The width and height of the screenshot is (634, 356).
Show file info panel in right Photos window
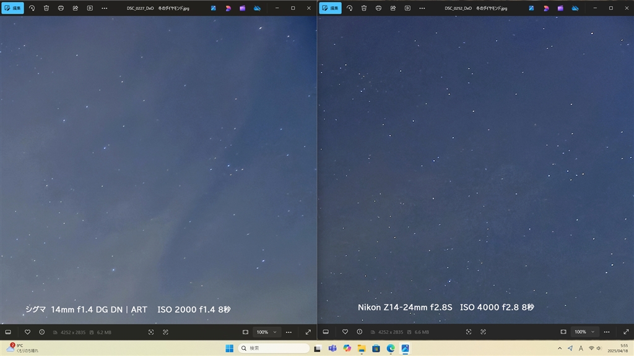[x=360, y=332]
